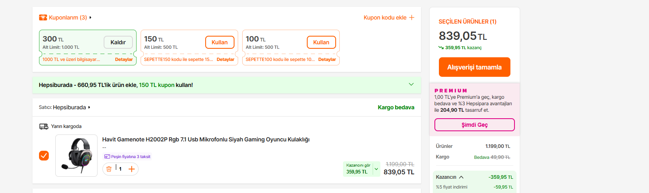Remove the 300 TL coupon with Kaldır
Screen dimensions: 649x193
click(x=118, y=42)
